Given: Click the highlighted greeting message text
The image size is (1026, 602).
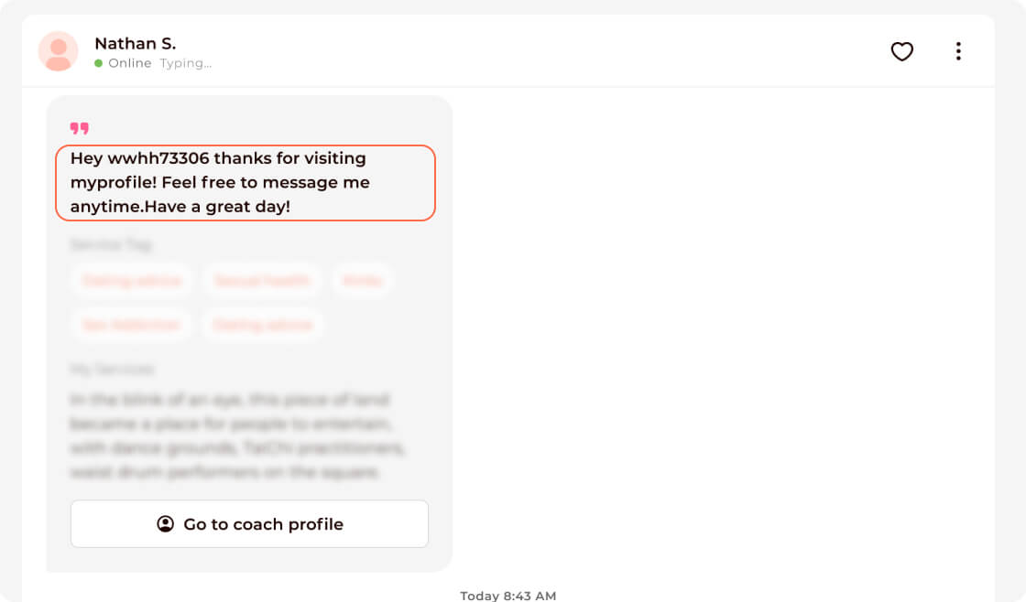Looking at the screenshot, I should (246, 183).
